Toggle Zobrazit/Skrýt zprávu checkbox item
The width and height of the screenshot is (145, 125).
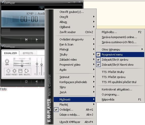click(120, 60)
